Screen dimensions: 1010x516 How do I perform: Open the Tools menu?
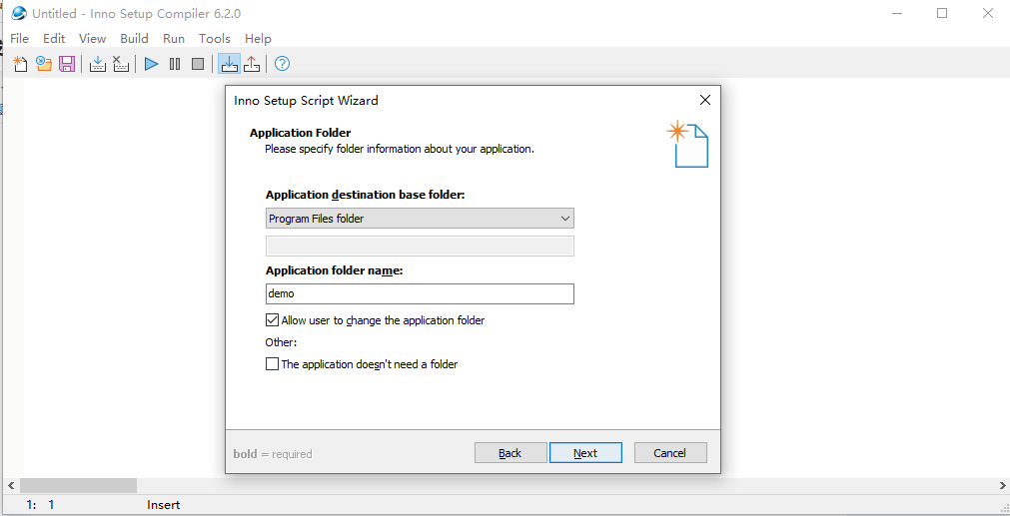(x=215, y=39)
